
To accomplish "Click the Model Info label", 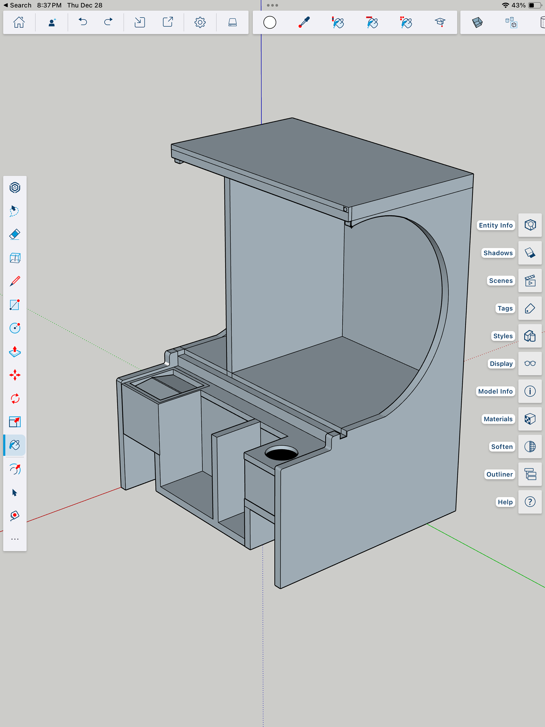I will click(x=495, y=391).
